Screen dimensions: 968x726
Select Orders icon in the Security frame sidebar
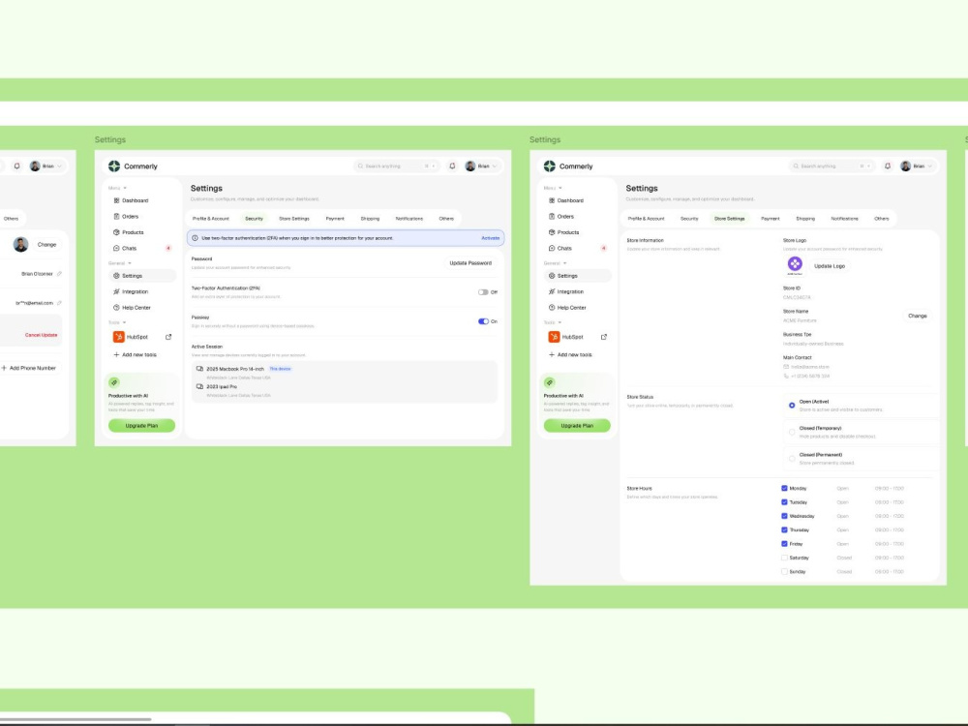(x=117, y=217)
